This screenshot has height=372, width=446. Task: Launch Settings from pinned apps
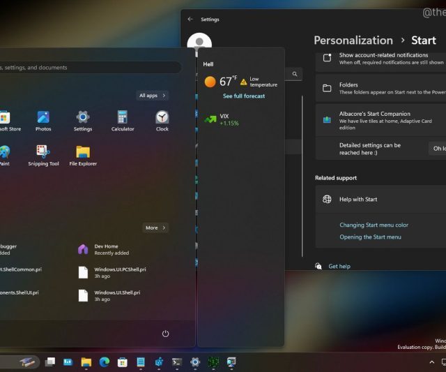point(83,121)
